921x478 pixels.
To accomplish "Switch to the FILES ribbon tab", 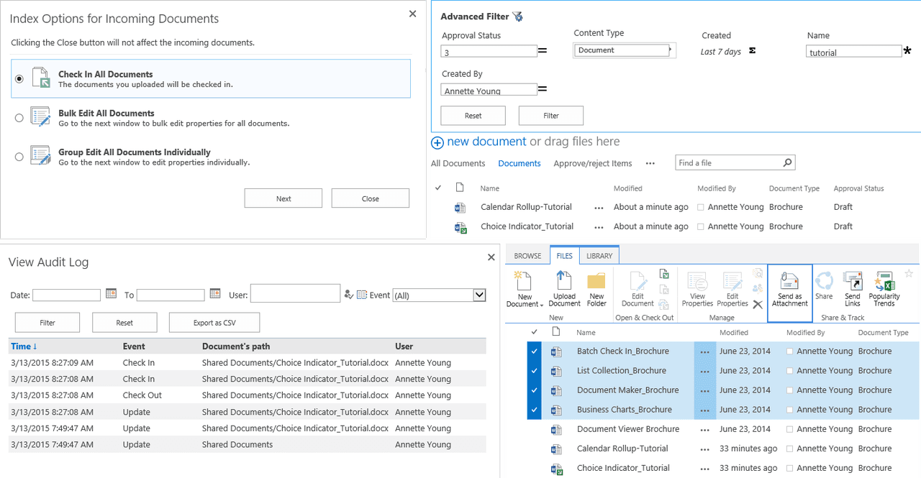I will pyautogui.click(x=565, y=256).
